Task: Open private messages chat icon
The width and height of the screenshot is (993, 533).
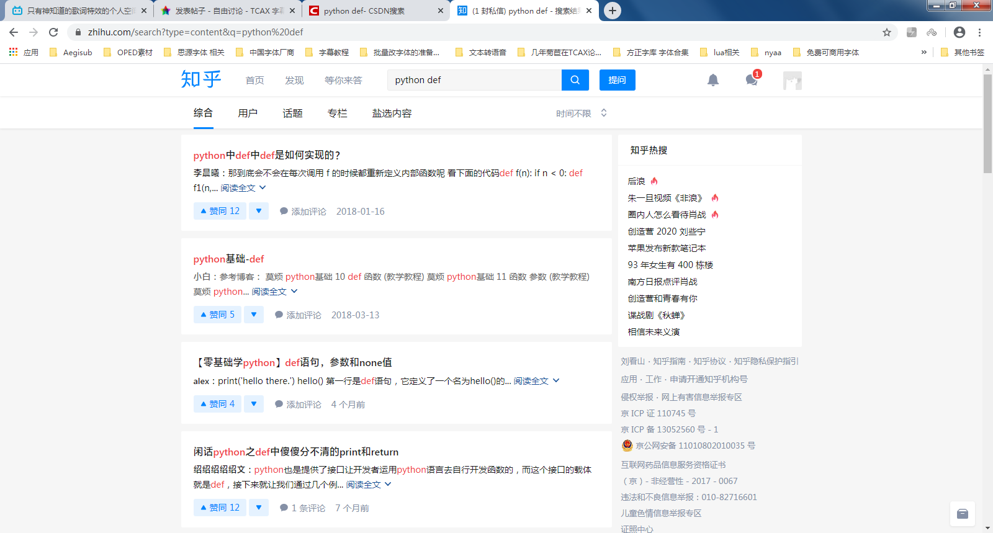Action: click(x=752, y=80)
